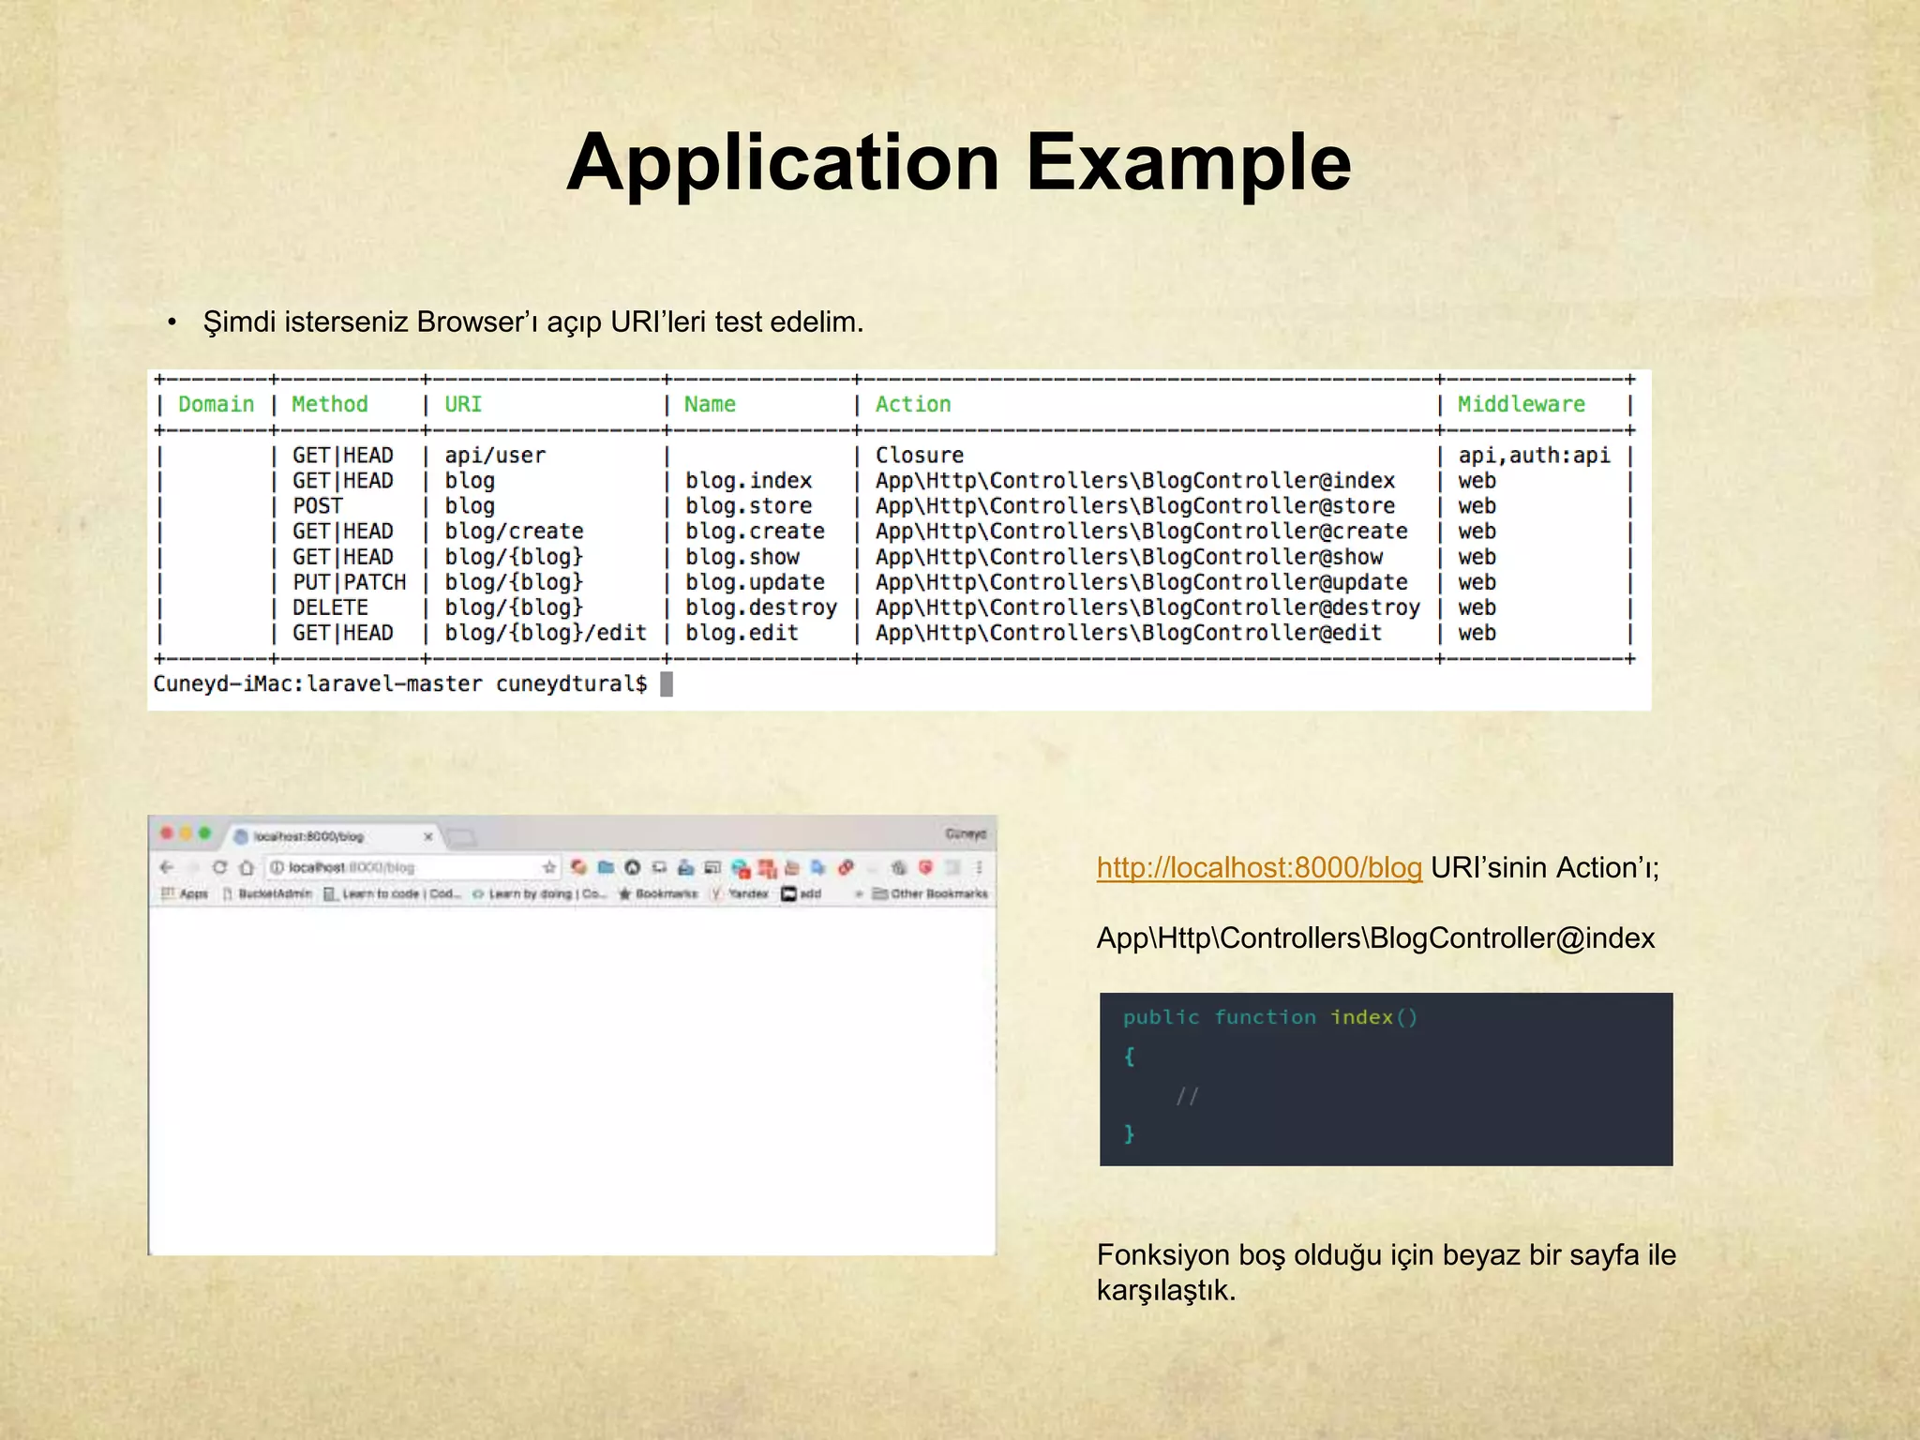The height and width of the screenshot is (1440, 1920).
Task: Click the 'public function index()' code line
Action: coord(1270,1017)
